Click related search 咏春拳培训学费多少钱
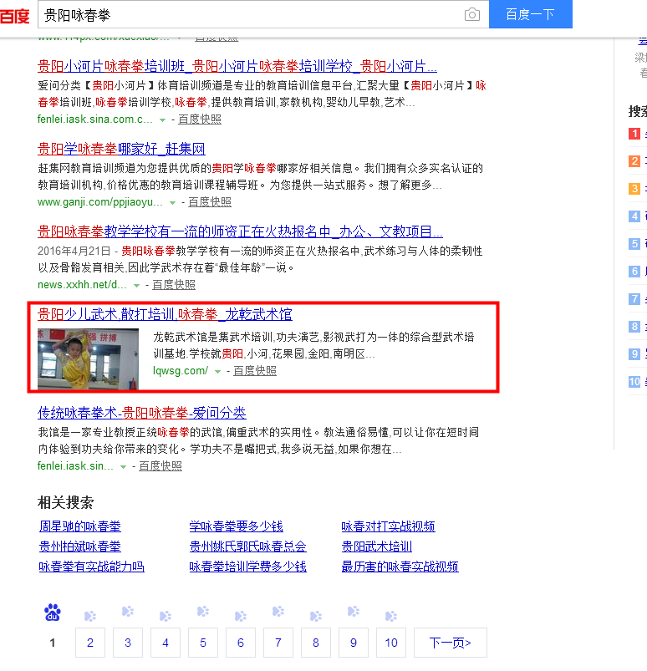 pos(248,567)
